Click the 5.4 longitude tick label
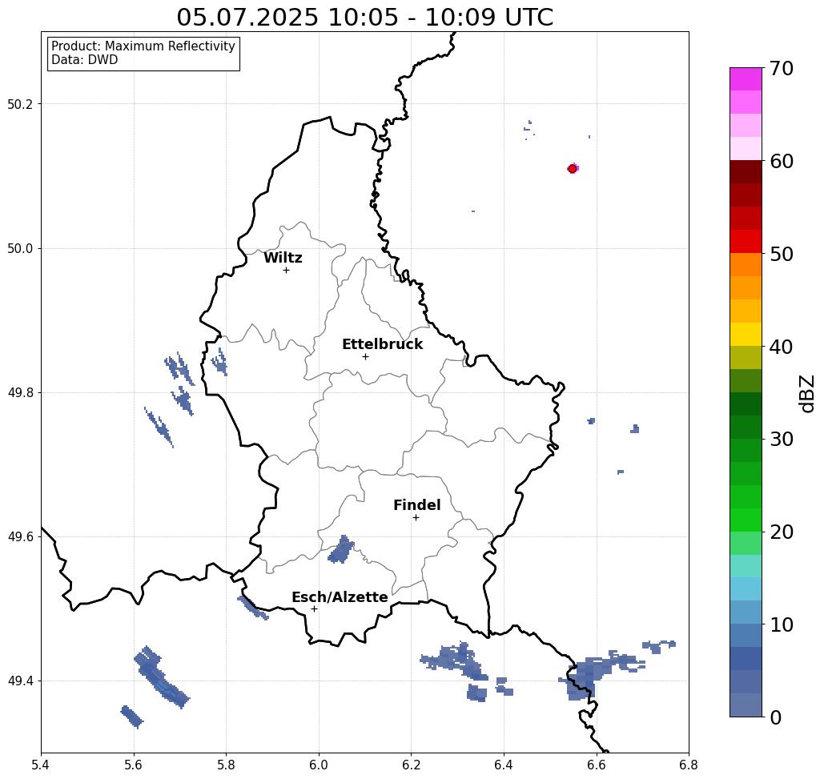This screenshot has width=824, height=779. (x=41, y=765)
